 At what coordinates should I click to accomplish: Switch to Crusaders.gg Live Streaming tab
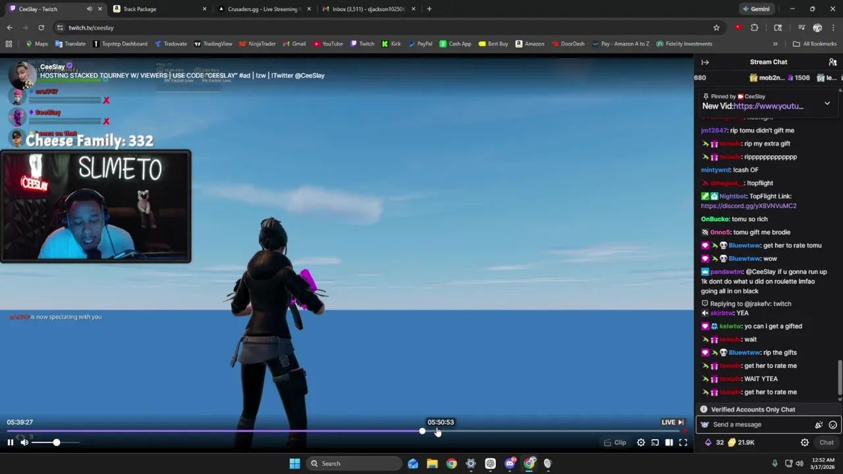click(x=263, y=9)
